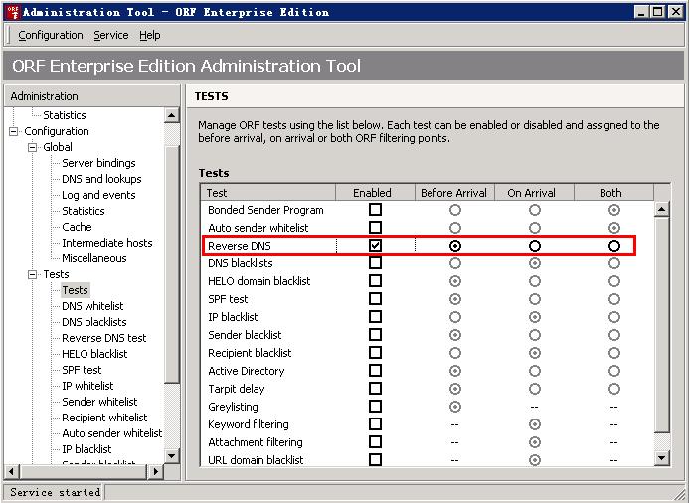The width and height of the screenshot is (689, 503).
Task: Collapse the Global tree node
Action: pyautogui.click(x=32, y=147)
